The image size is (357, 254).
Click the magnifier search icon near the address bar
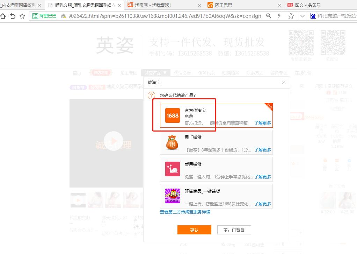pyautogui.click(x=268, y=16)
